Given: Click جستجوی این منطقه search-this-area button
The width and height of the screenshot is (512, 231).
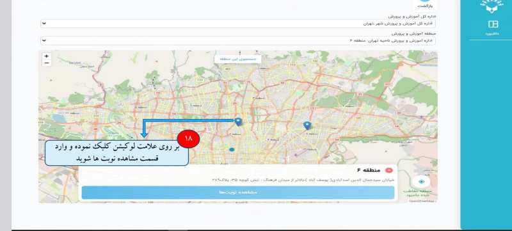Looking at the screenshot, I should [x=238, y=59].
